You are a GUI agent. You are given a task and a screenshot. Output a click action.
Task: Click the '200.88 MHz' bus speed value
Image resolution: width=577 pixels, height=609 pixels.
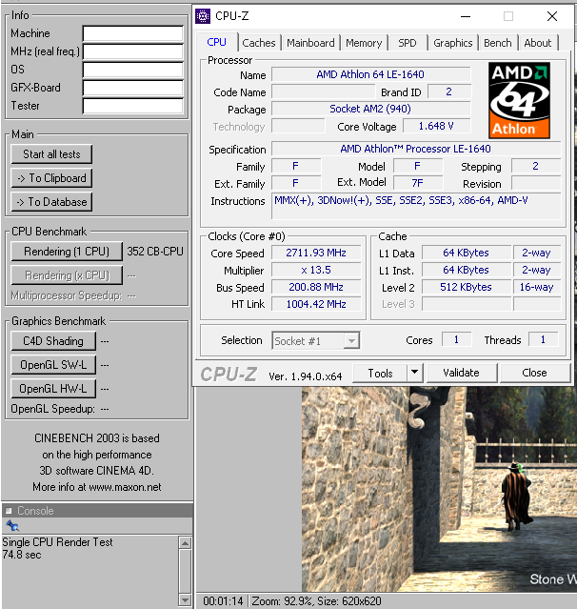316,287
